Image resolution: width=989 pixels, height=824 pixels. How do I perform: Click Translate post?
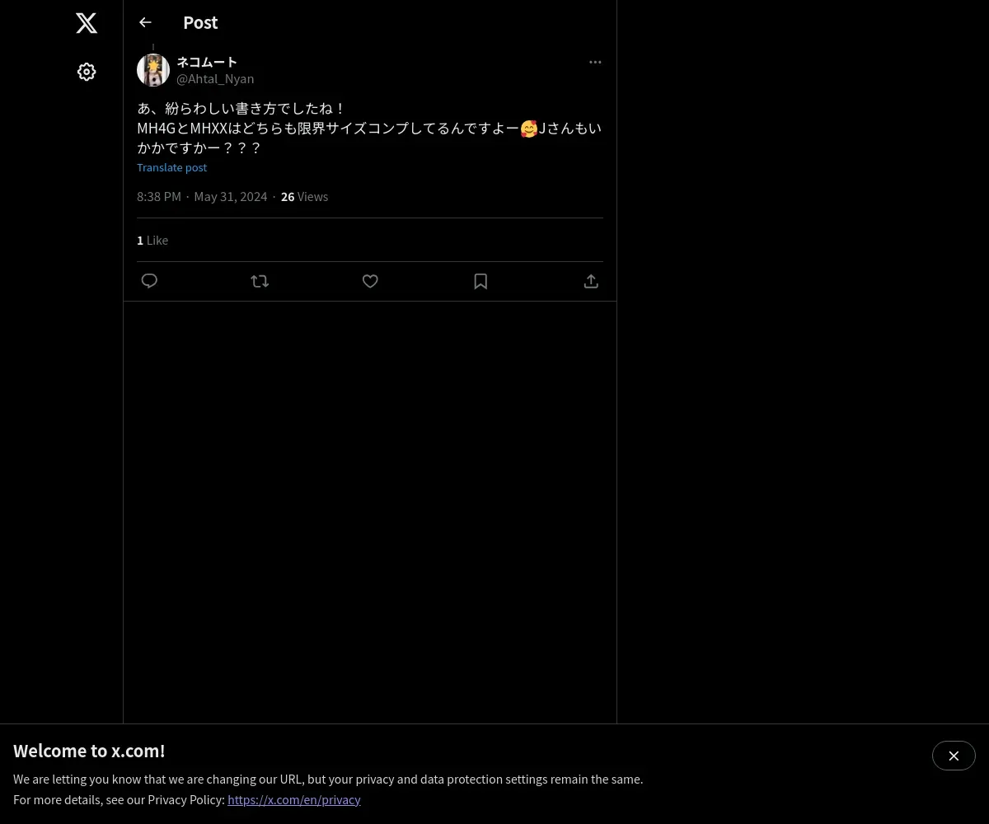coord(171,167)
